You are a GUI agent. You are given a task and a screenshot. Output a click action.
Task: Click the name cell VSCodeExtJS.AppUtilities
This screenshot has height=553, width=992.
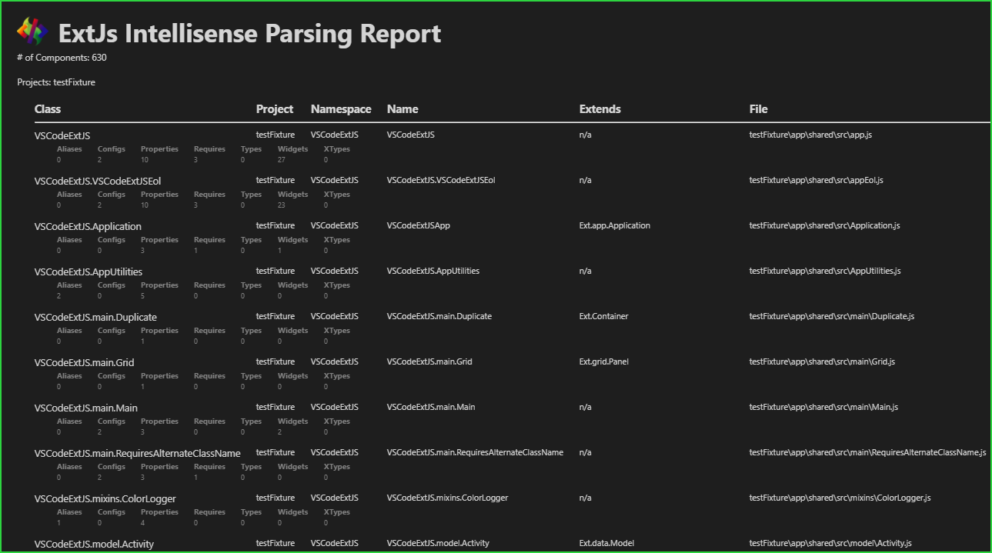click(433, 272)
